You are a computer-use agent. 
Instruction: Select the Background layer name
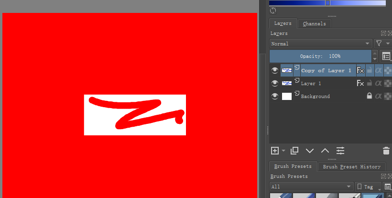[x=315, y=96]
